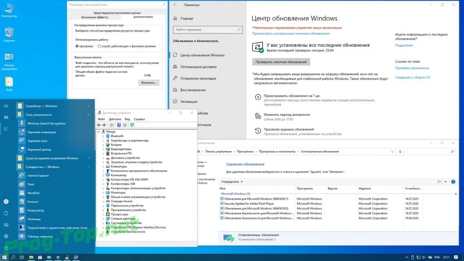Click Start menu power icon
The height and width of the screenshot is (261, 464).
6,248
